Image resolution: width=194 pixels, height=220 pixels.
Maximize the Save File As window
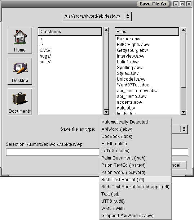pos(182,4)
